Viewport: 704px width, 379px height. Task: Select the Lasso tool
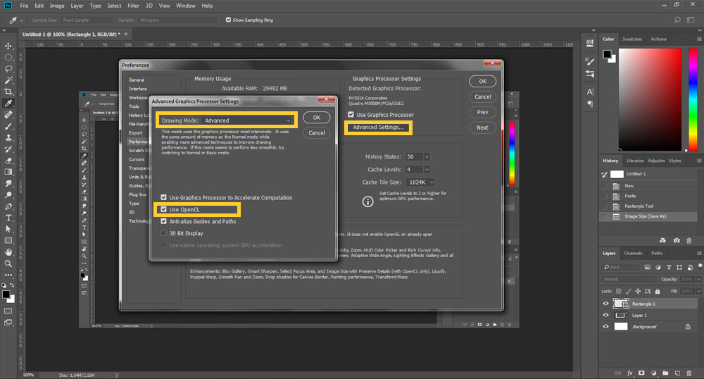pos(8,69)
